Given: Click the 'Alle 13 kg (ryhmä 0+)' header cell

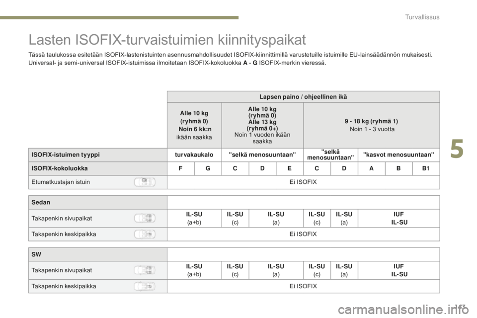Looking at the screenshot, I should (x=262, y=125).
